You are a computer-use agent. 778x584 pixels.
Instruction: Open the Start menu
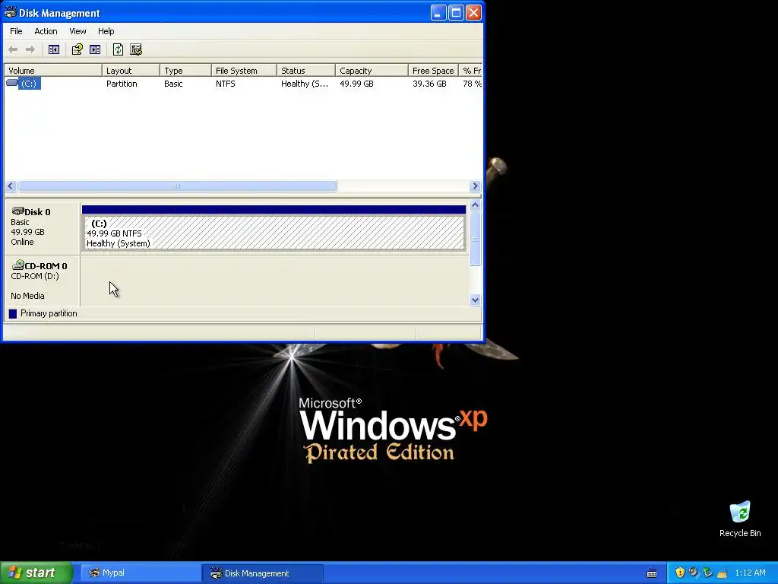(x=36, y=573)
